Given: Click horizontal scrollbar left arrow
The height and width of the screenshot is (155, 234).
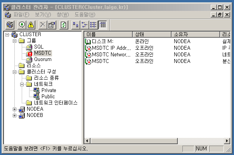Looking at the screenshot, I should pyautogui.click(x=87, y=141).
